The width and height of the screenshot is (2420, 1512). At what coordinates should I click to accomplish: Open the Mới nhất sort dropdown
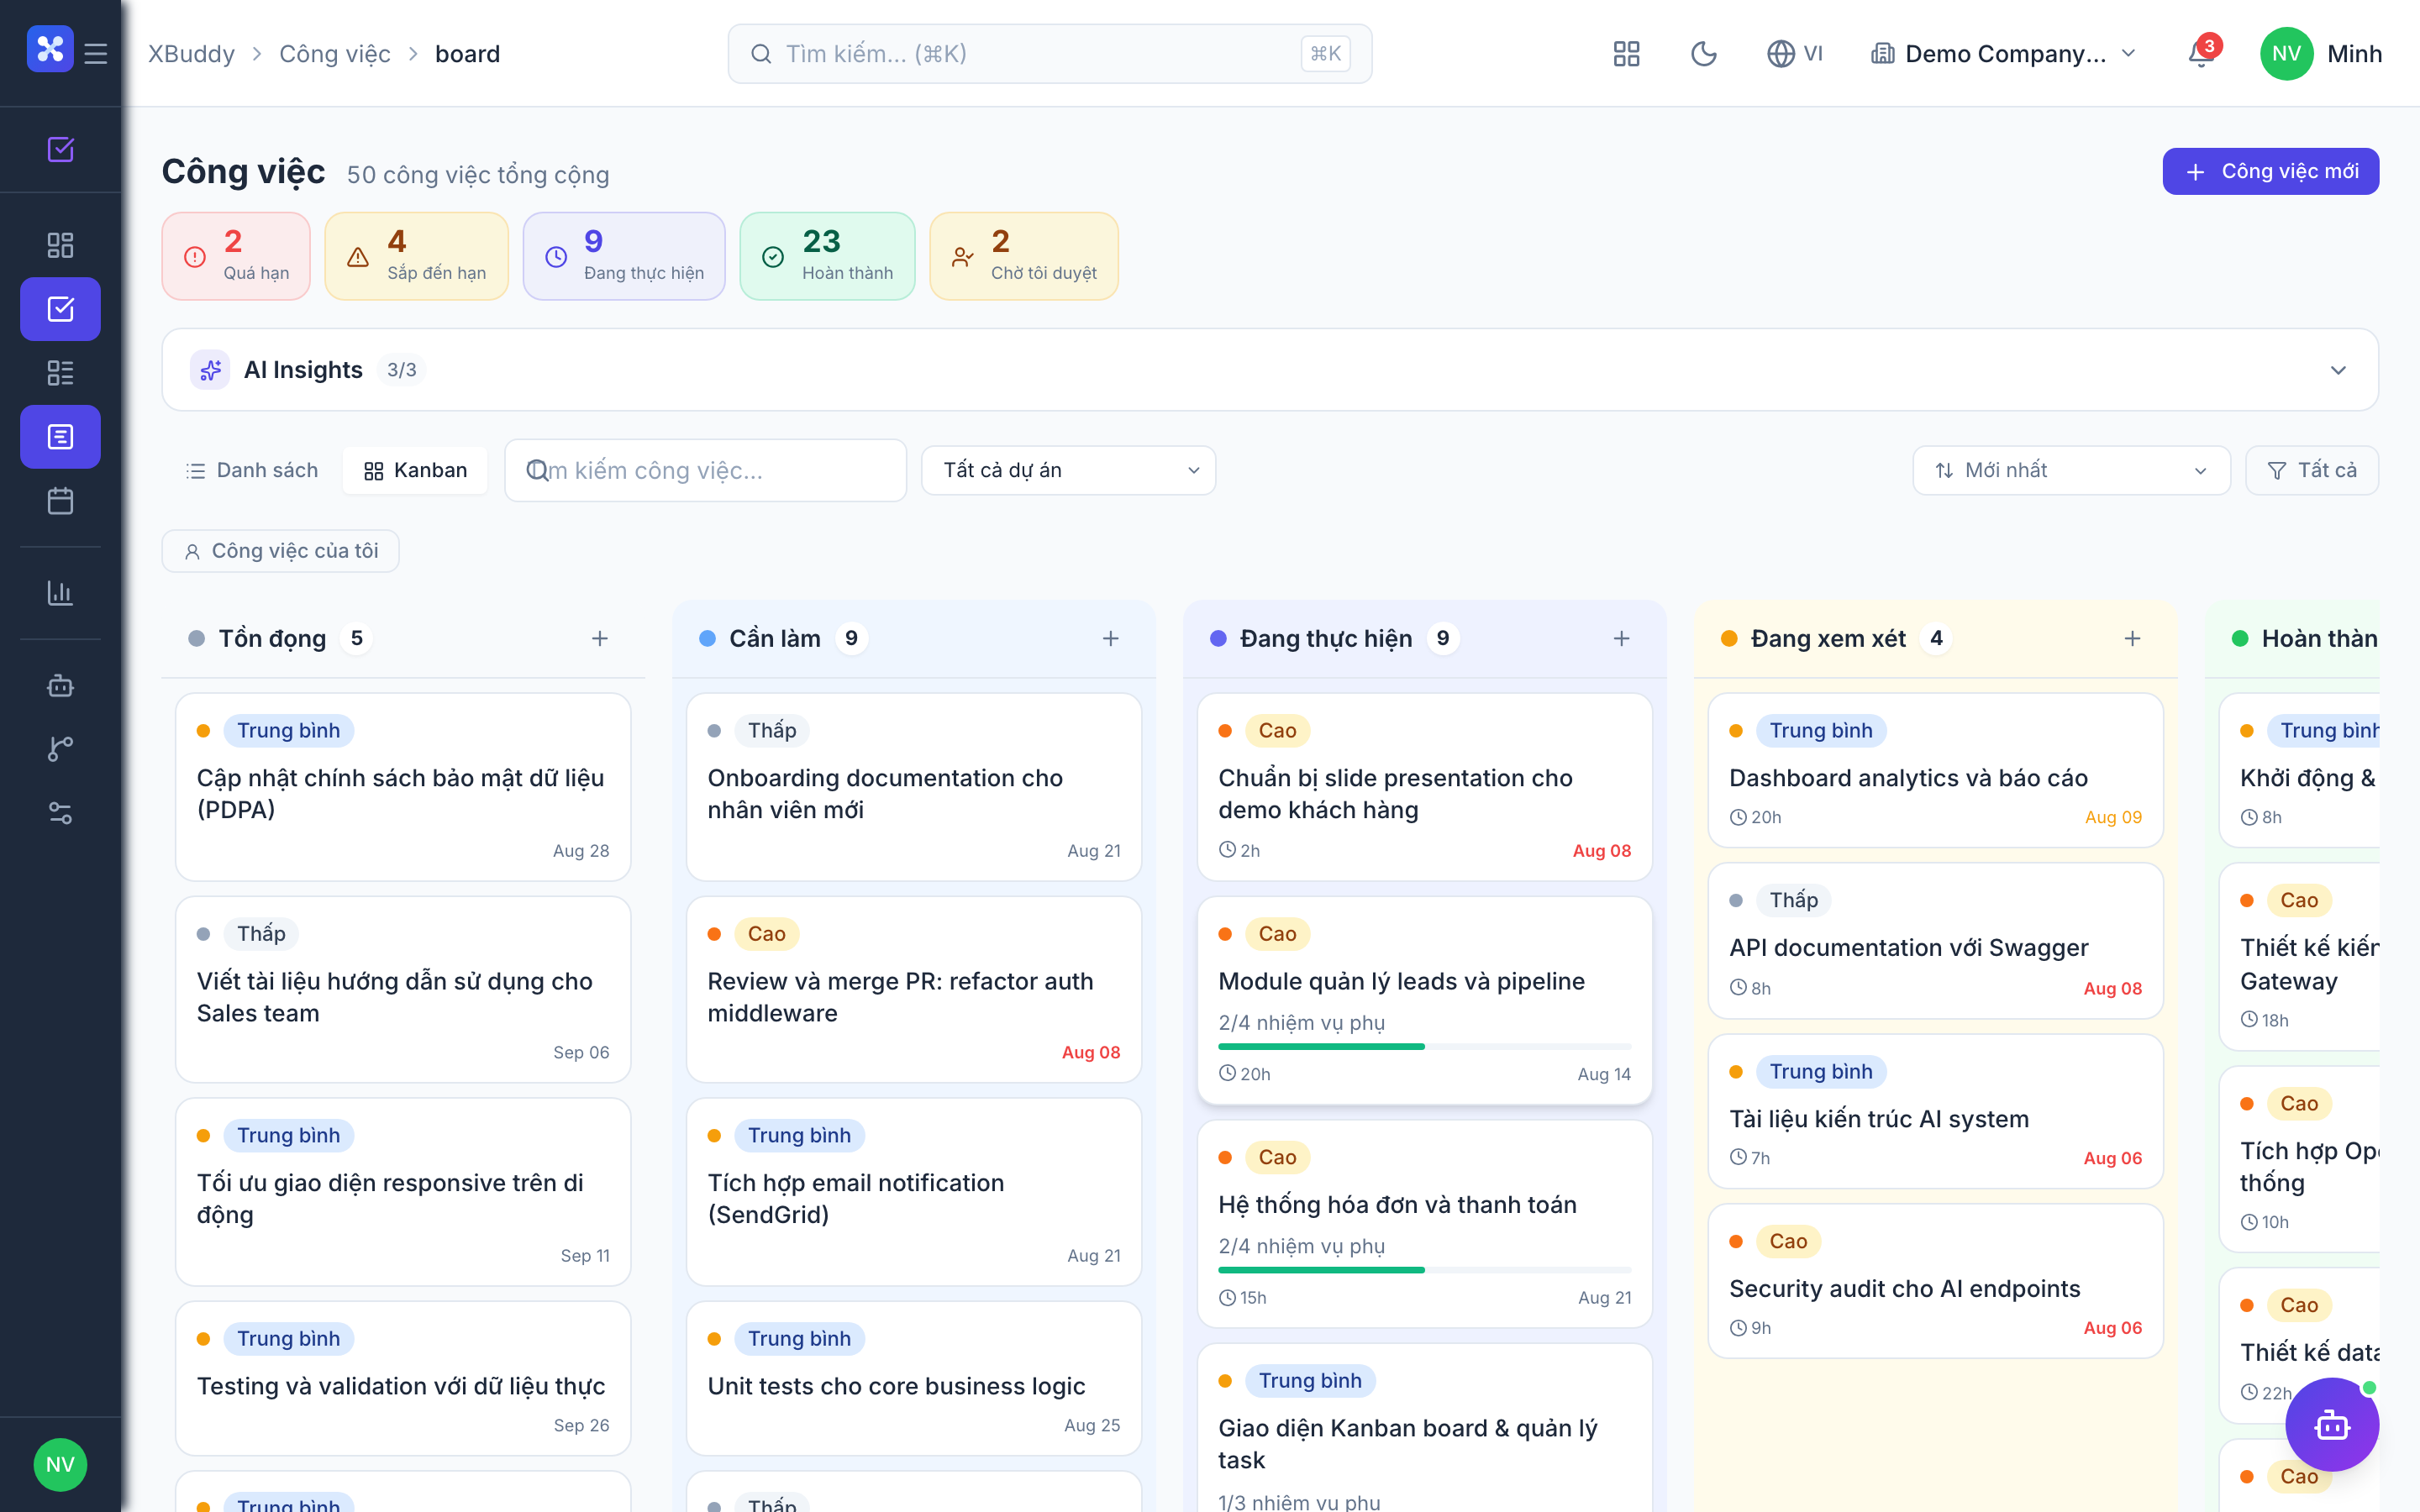pos(2071,470)
